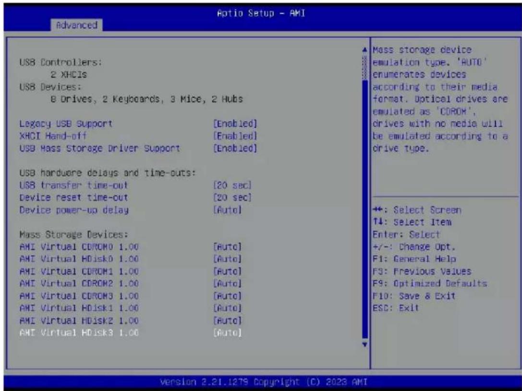Open AMI Virtual HDisk0 [Auto] value

(227, 259)
